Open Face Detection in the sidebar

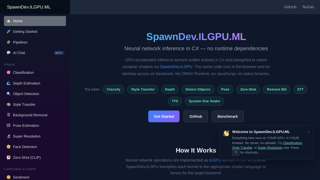tap(35, 147)
